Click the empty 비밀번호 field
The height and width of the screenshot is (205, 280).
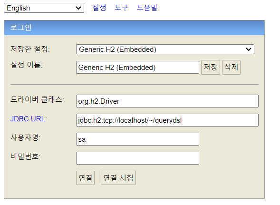pos(137,158)
